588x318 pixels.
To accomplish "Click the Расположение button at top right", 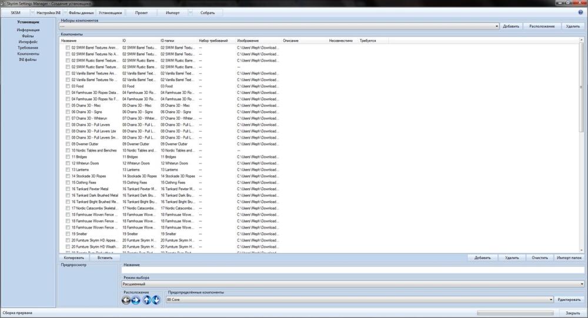I will pos(542,26).
